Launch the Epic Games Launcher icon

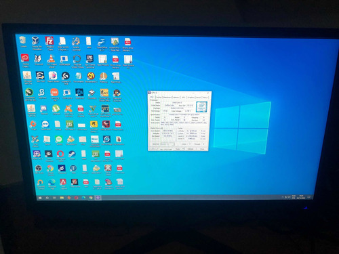pos(89,62)
